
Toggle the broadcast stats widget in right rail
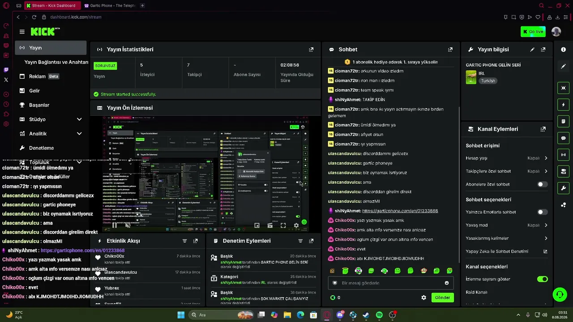(564, 155)
